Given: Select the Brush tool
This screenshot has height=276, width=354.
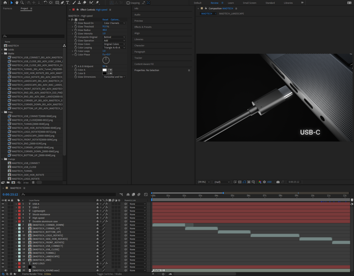Looking at the screenshot, I should click(x=74, y=3).
